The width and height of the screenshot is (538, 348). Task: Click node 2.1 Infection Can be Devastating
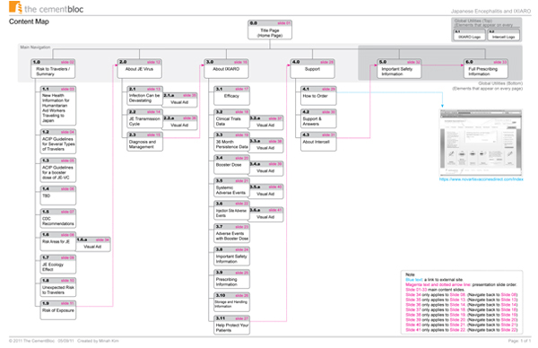click(144, 96)
